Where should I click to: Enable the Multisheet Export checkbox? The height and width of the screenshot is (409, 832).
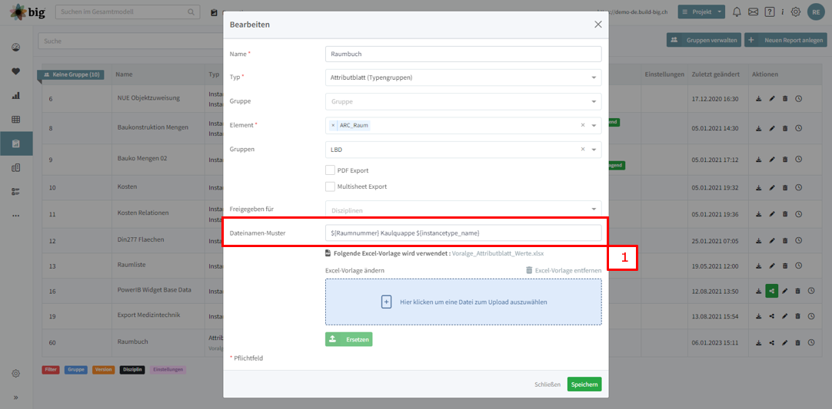330,186
